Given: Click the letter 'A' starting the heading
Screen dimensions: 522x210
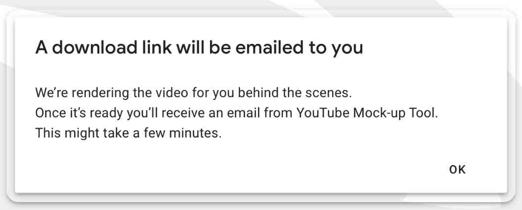Looking at the screenshot, I should [41, 47].
